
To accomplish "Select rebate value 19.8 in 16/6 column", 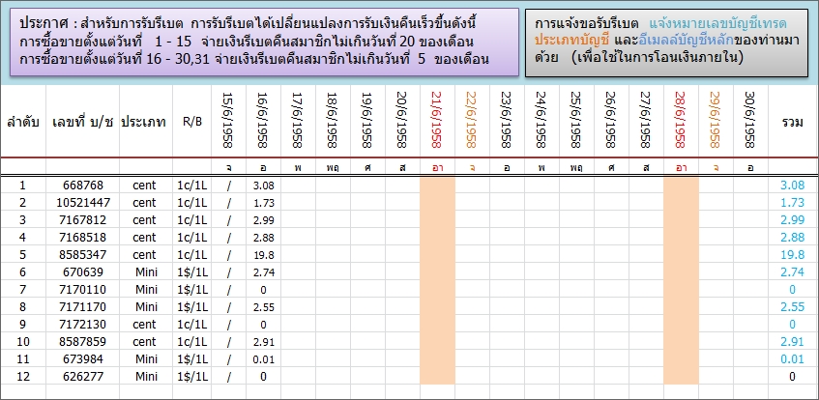I will (263, 255).
